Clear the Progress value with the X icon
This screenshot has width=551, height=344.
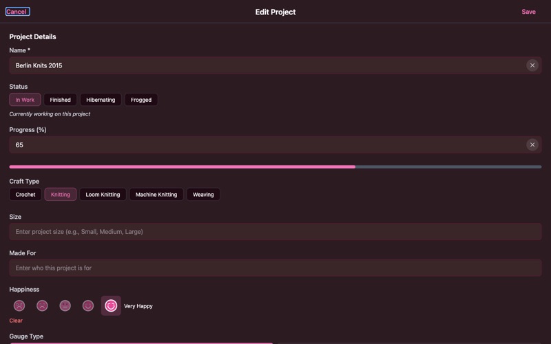(532, 144)
